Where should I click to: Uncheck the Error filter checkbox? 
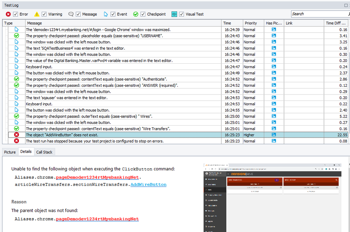15,14
